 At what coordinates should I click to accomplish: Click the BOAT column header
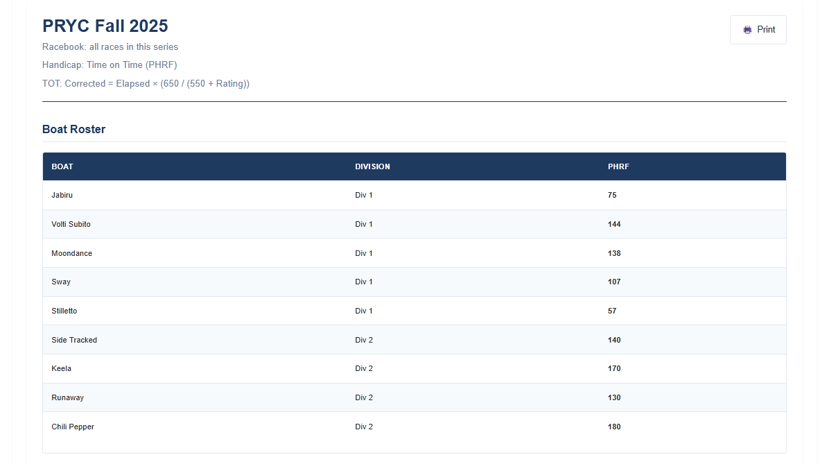coord(62,166)
